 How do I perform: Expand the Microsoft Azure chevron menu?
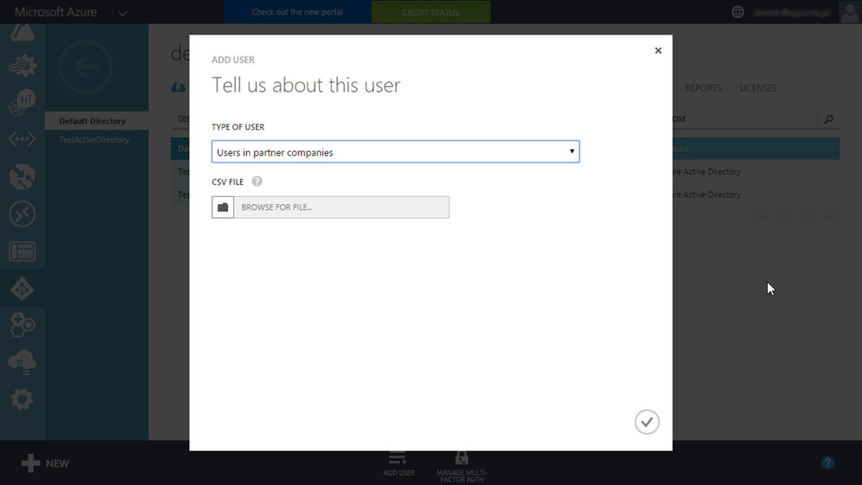pyautogui.click(x=122, y=13)
